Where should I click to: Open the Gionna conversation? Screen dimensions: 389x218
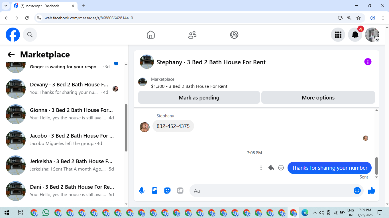point(64,114)
